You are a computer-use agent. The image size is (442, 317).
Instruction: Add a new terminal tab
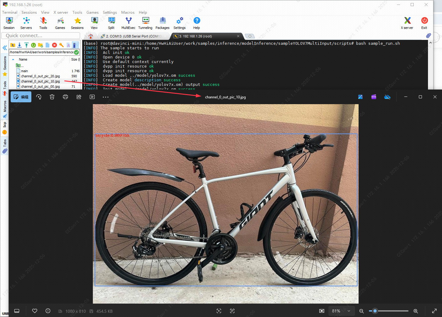250,36
